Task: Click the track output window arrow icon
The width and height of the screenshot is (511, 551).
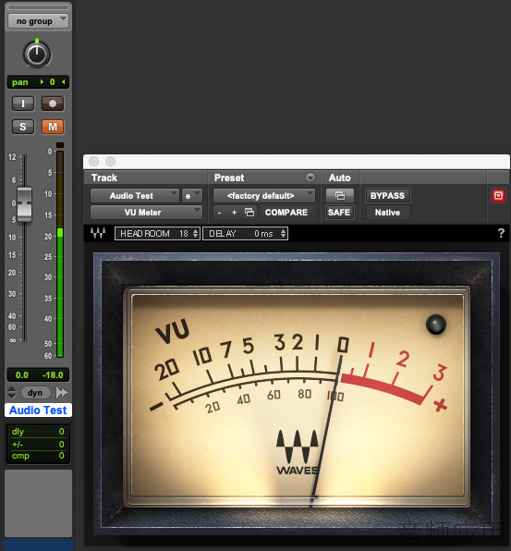Action: point(62,393)
